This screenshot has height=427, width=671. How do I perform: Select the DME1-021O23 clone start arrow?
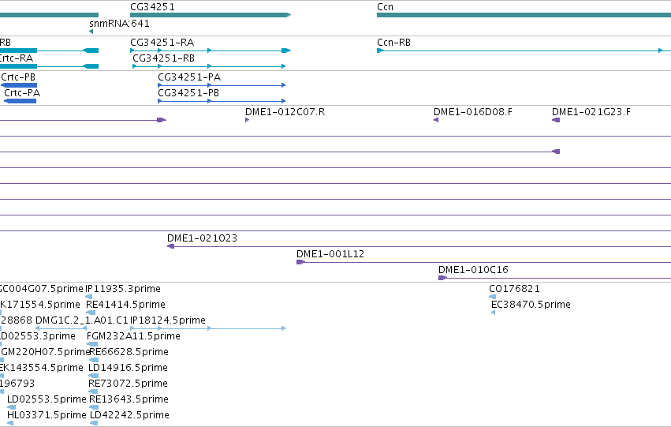(x=171, y=246)
